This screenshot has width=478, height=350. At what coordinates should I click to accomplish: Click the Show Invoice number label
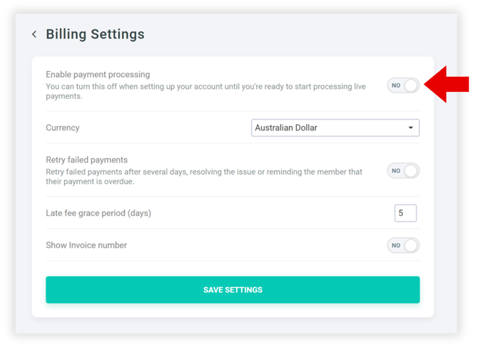(x=86, y=245)
